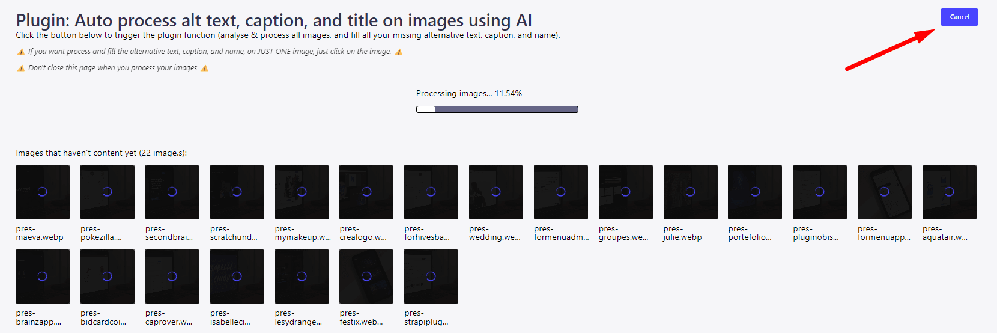Choose the pres-crealogo image thumbnail
997x333 pixels.
(366, 192)
